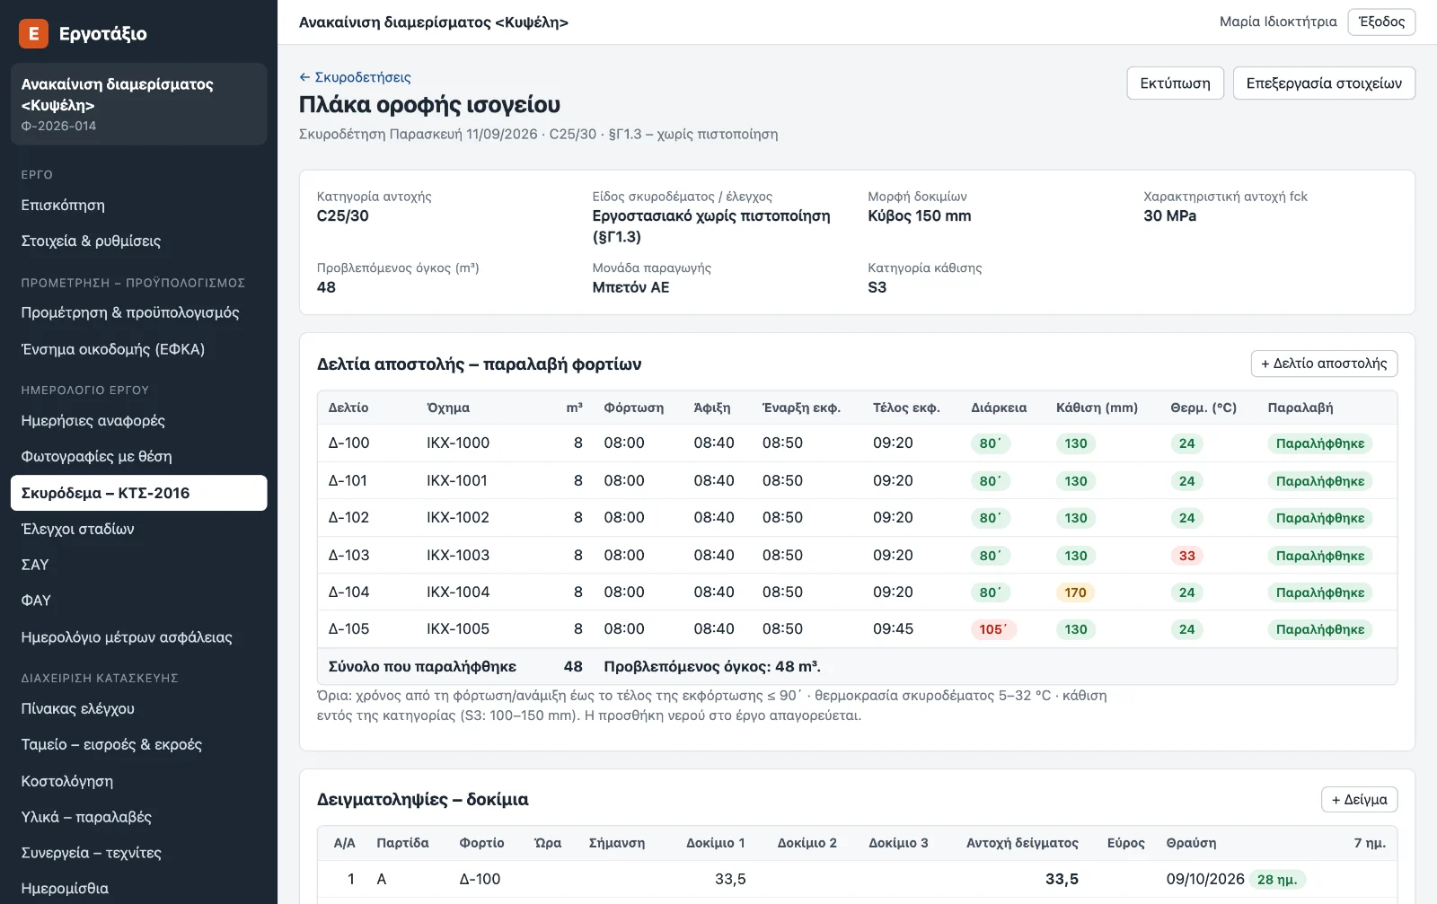Open Ένσημα οικοδομής (ΕΦΚΑ)
The image size is (1437, 904).
pyautogui.click(x=138, y=349)
